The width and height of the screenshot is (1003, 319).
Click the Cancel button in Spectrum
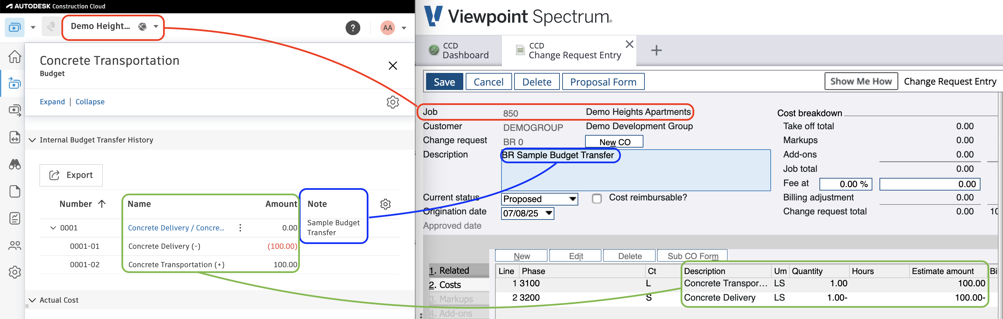click(x=488, y=82)
